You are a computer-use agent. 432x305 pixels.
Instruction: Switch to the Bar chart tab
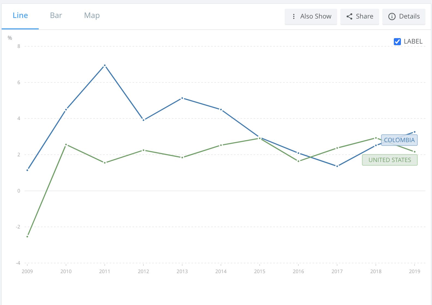click(56, 16)
